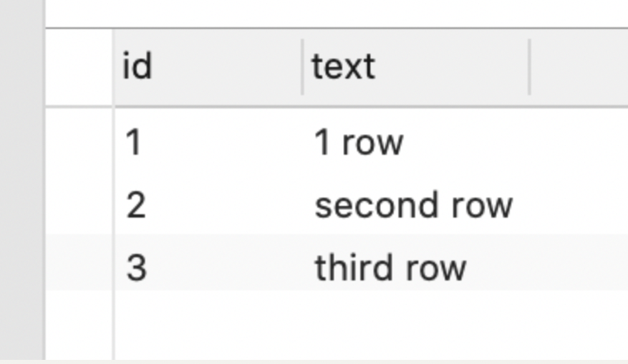Click the divider between id and text headers
This screenshot has height=364, width=628.
point(302,67)
